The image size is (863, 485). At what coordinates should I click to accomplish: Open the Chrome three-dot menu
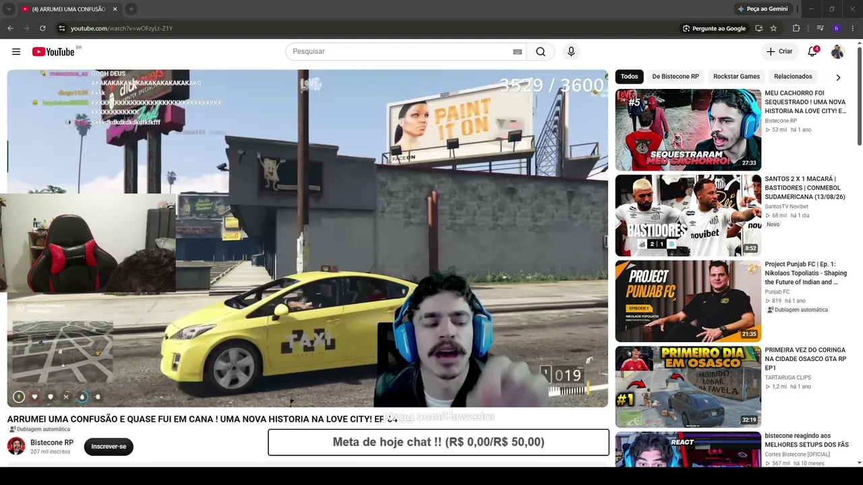click(x=853, y=28)
